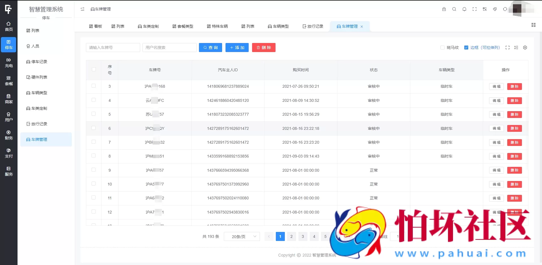Open the language switcher icon
This screenshot has height=265, width=542.
point(485,9)
